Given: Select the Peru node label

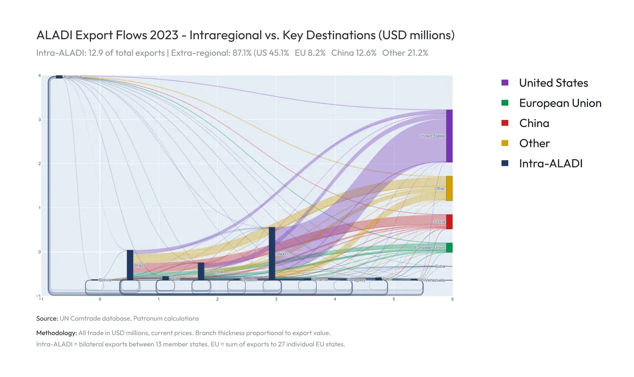Looking at the screenshot, I should (x=387, y=280).
